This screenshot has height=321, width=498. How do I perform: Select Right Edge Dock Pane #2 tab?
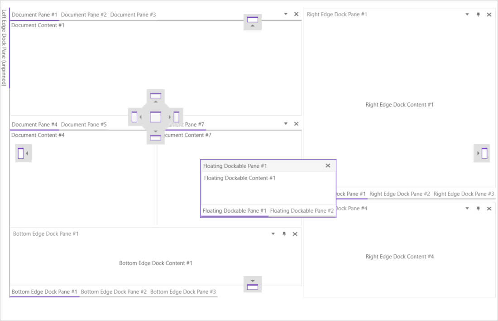399,194
